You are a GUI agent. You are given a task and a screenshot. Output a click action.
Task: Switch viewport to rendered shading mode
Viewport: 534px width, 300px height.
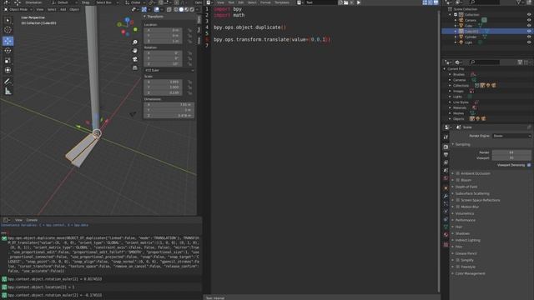coord(192,9)
